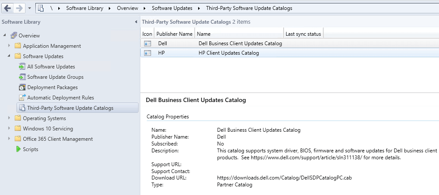
Task: Open Office 365 Client Management node
Action: pyautogui.click(x=58, y=139)
